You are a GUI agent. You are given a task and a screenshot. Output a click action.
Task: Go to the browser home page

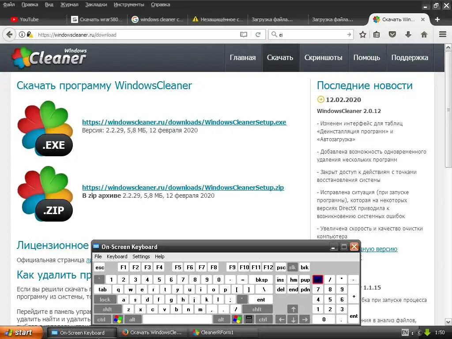pyautogui.click(x=424, y=34)
